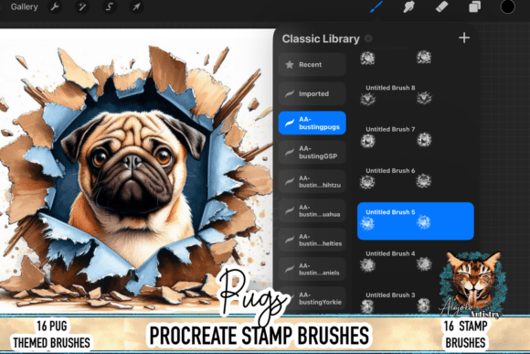Viewport: 530px width, 354px height.
Task: Select the Eraser tool
Action: click(x=441, y=6)
